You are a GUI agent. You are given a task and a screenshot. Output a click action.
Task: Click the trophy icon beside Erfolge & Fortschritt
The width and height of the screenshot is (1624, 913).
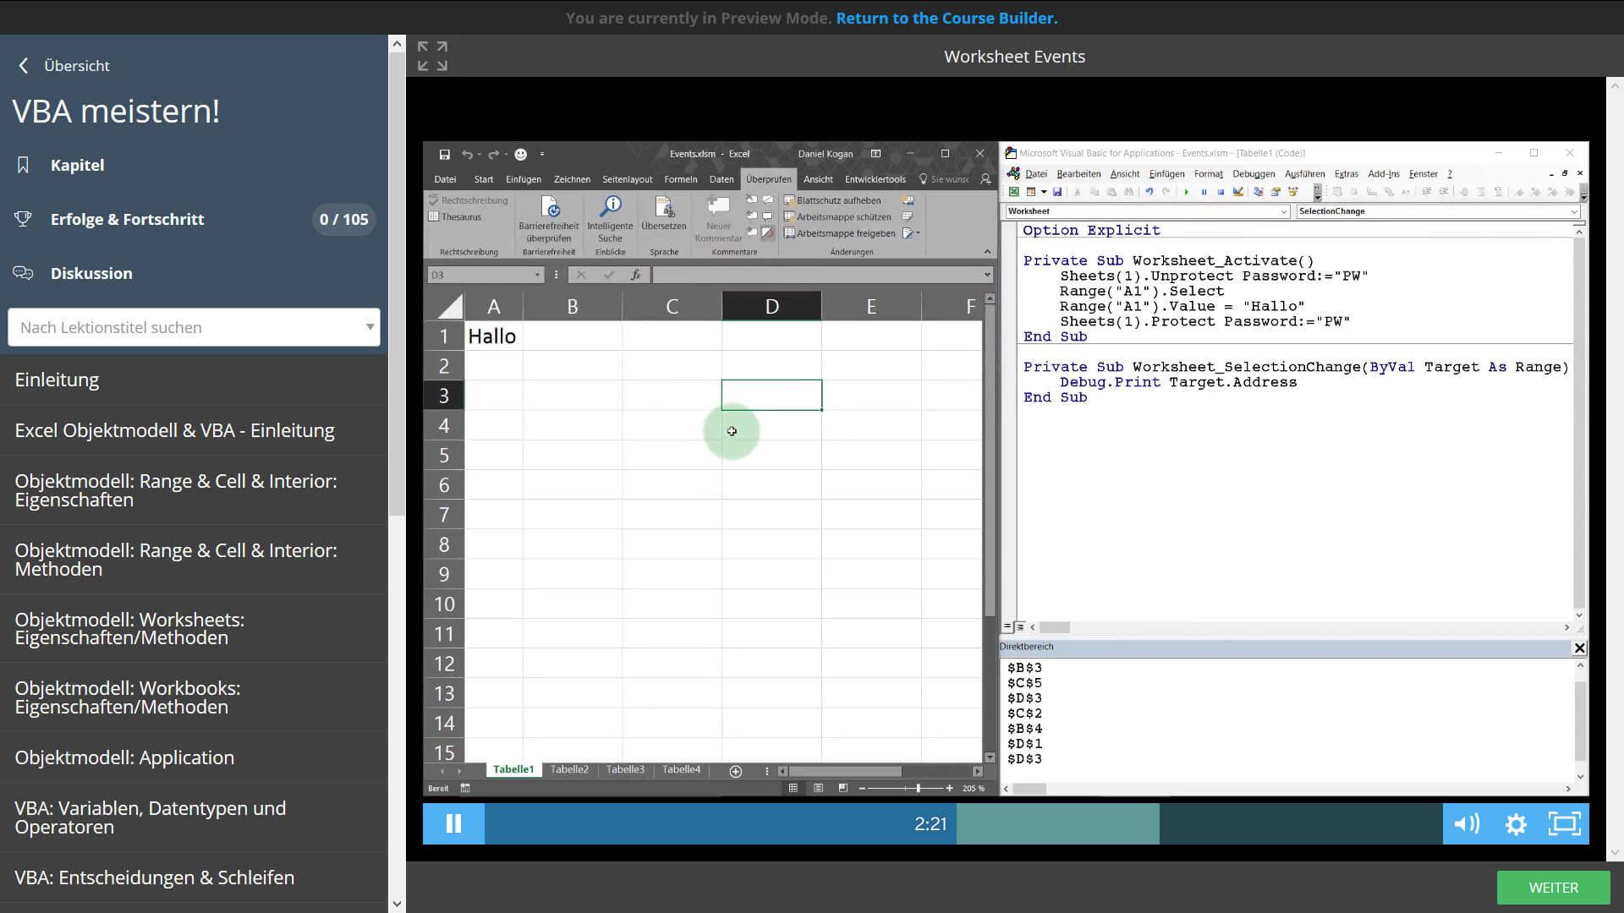(23, 219)
